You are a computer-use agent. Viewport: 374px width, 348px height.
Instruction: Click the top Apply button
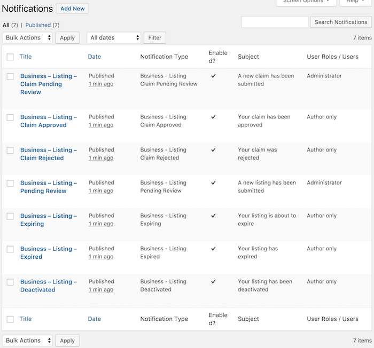coord(67,38)
